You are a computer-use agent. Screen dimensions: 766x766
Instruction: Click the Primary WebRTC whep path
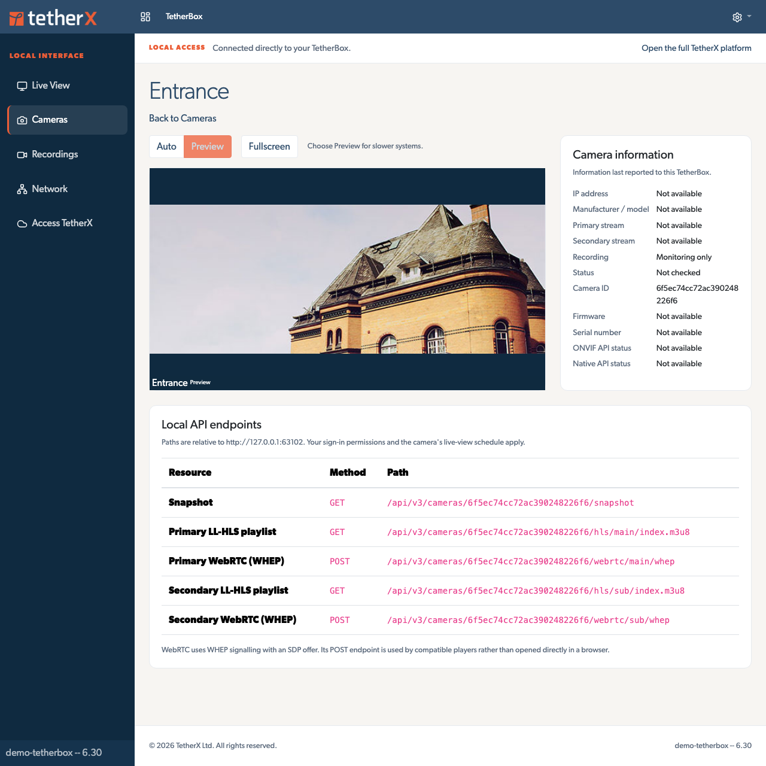point(531,561)
